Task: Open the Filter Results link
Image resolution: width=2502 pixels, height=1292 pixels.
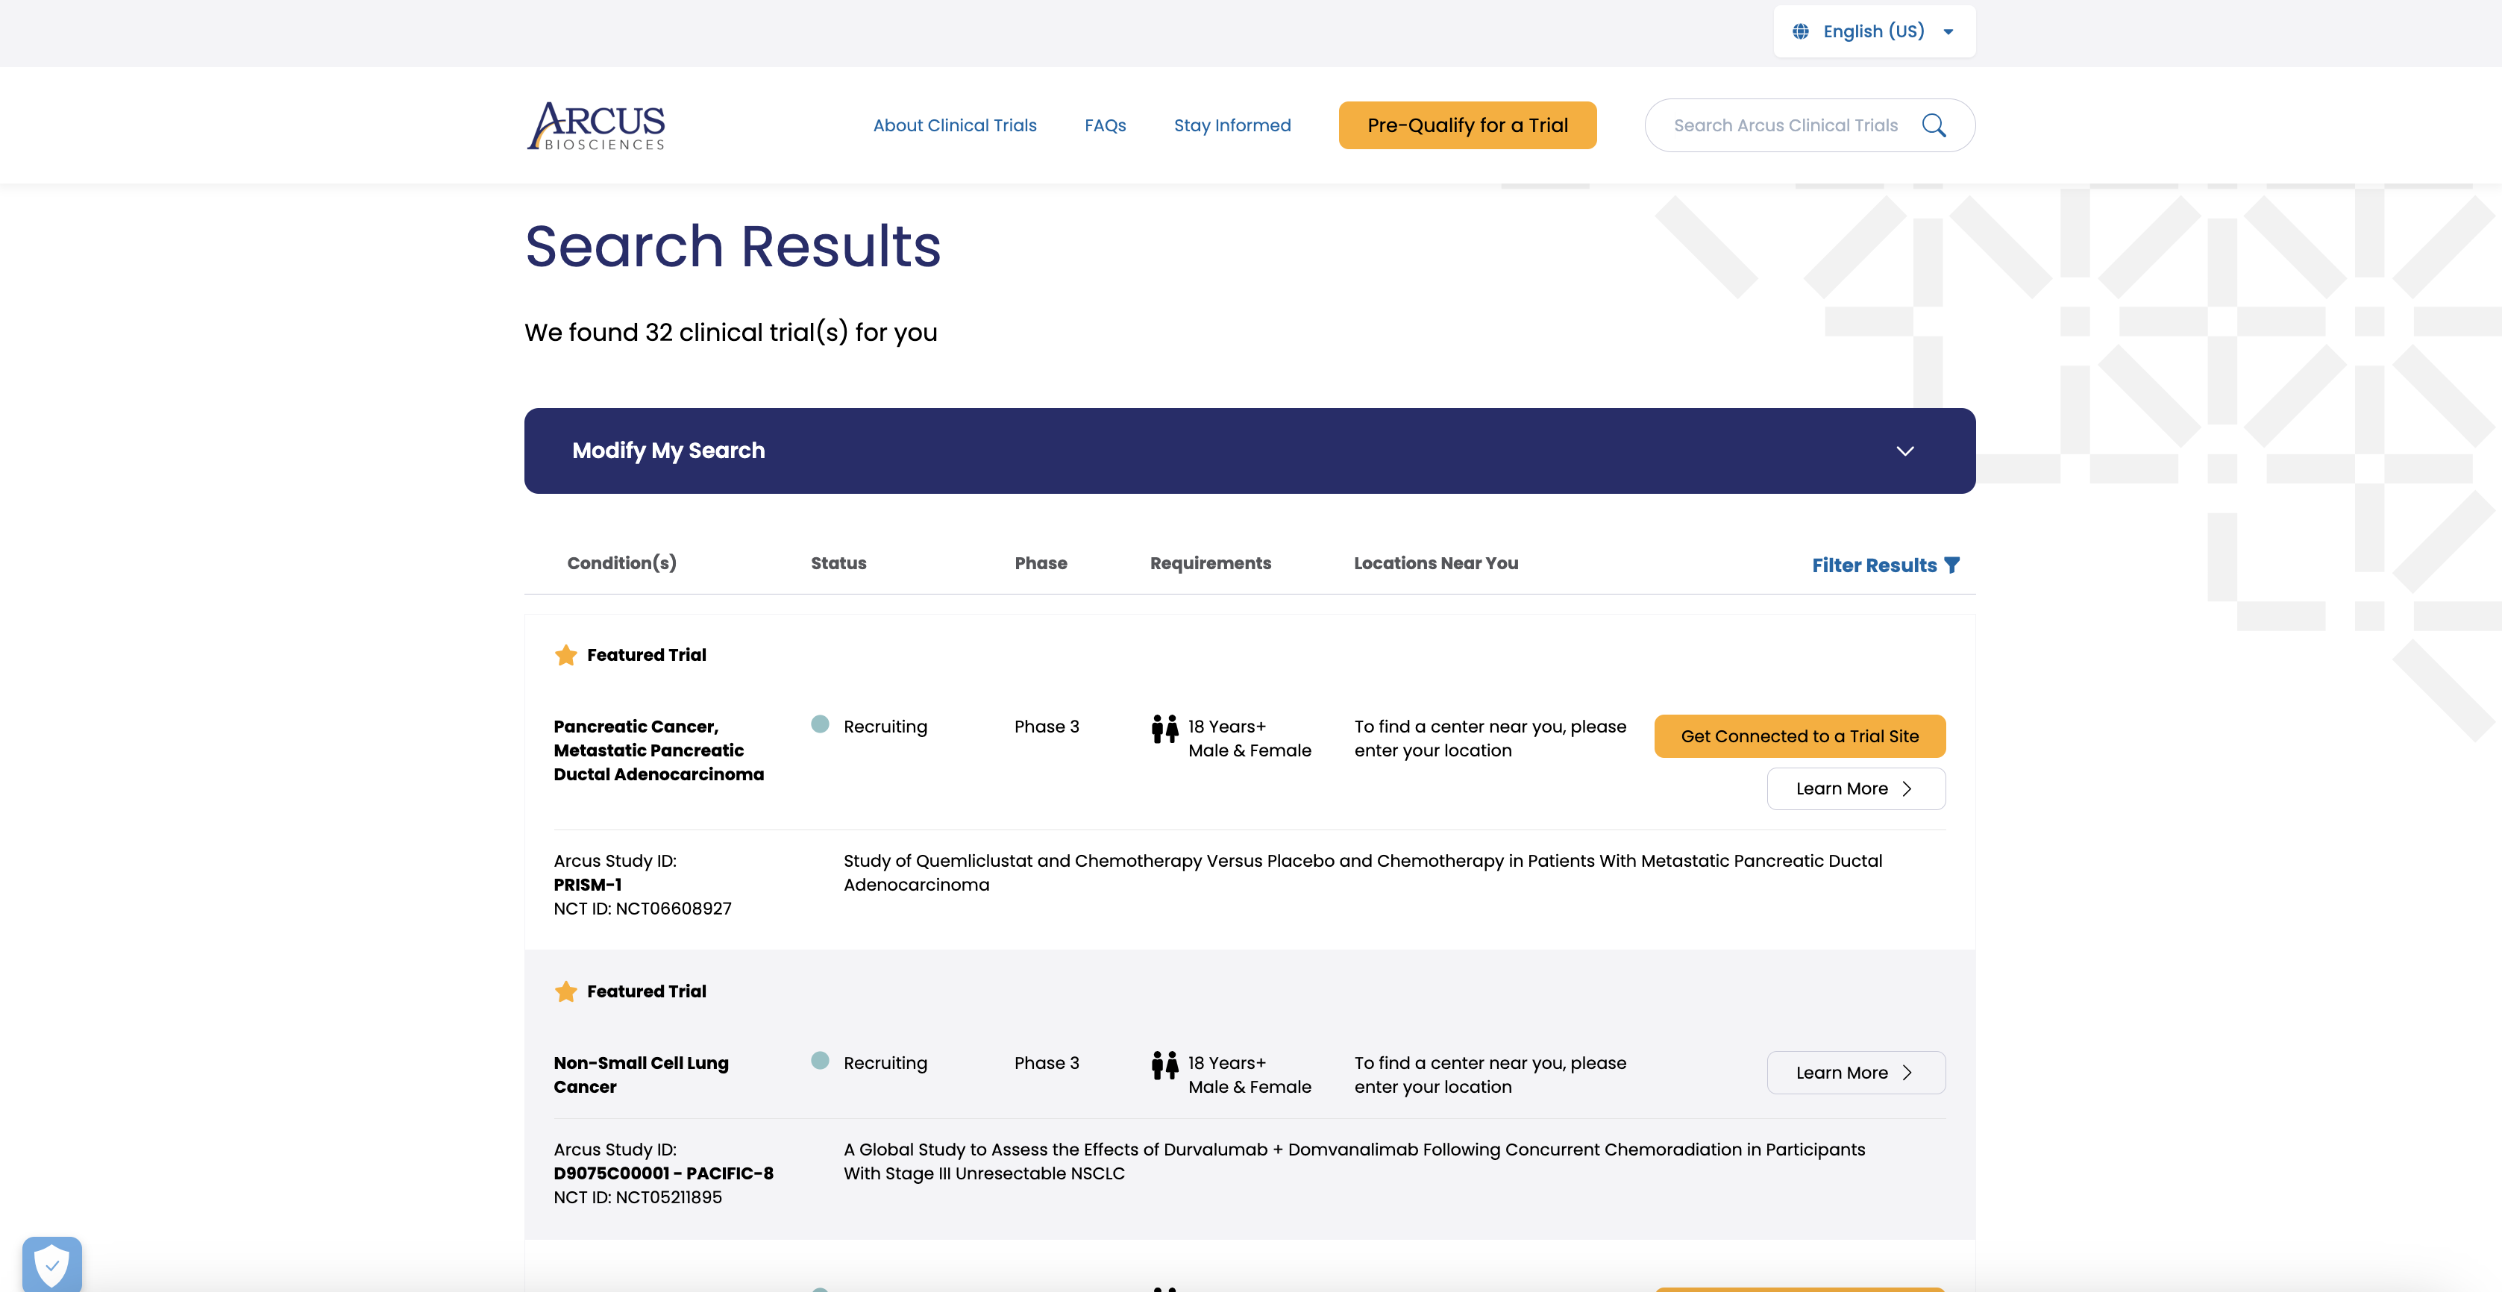Action: coord(1885,565)
